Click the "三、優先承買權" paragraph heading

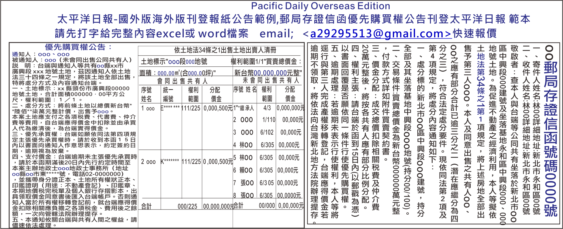click(x=35, y=134)
